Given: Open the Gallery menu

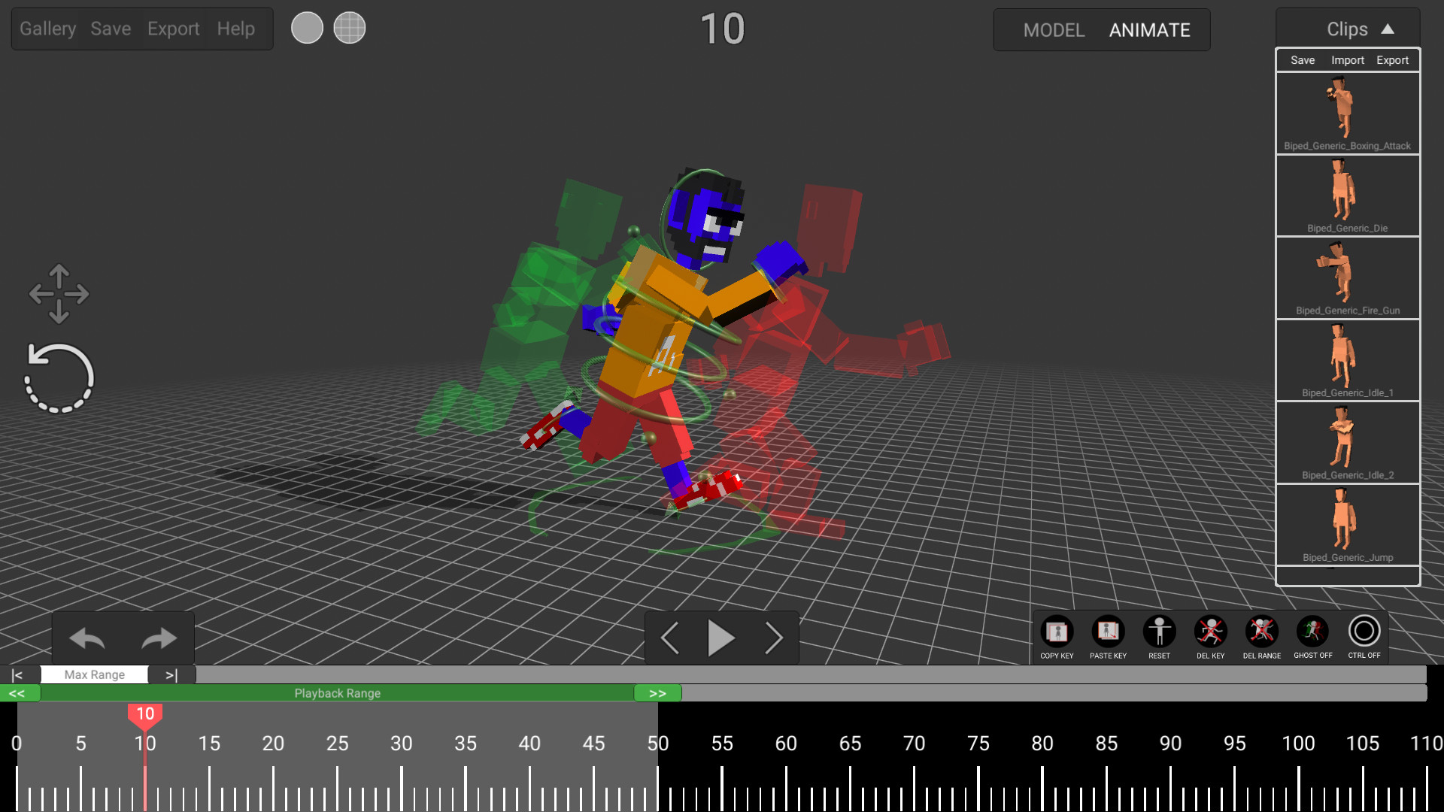Looking at the screenshot, I should point(47,29).
